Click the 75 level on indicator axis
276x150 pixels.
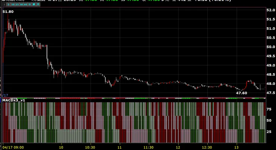[x=269, y=109]
